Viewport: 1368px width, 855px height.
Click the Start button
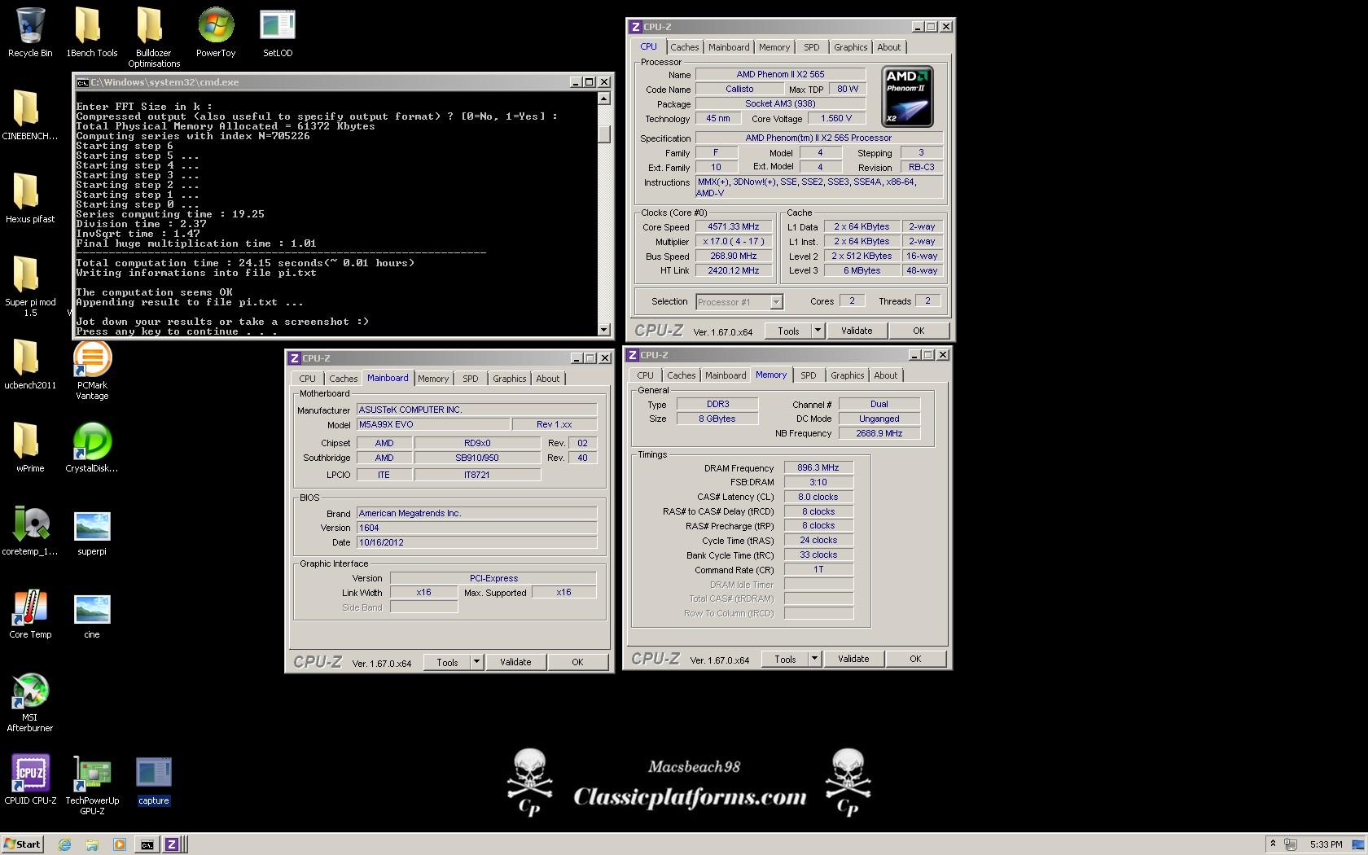pos(22,844)
